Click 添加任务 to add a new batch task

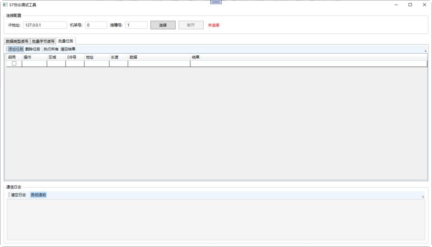point(14,49)
